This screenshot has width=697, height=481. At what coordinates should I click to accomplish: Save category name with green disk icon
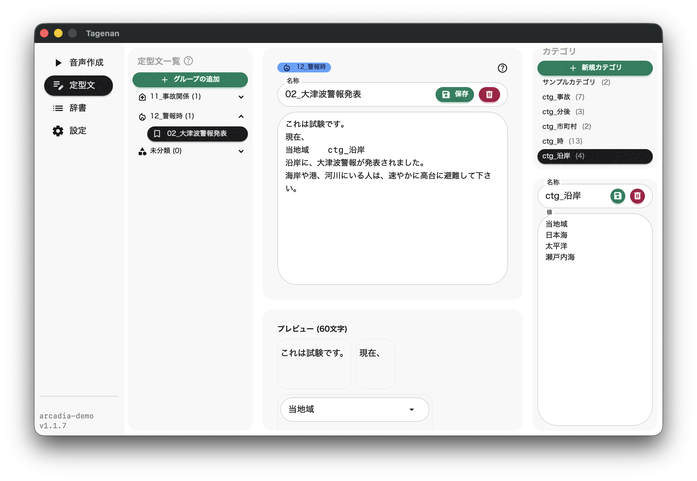coord(618,196)
